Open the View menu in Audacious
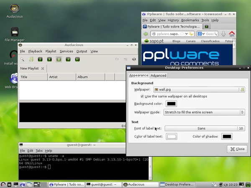Viewport: 251px width, 188px height. click(x=94, y=51)
